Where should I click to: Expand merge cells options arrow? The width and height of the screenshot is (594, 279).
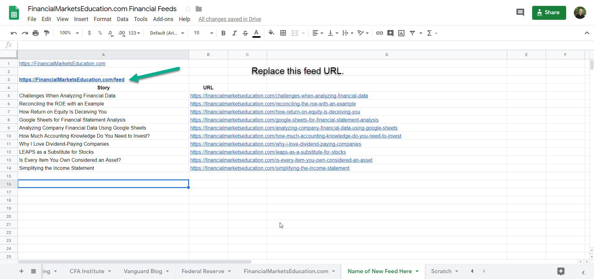pyautogui.click(x=303, y=33)
